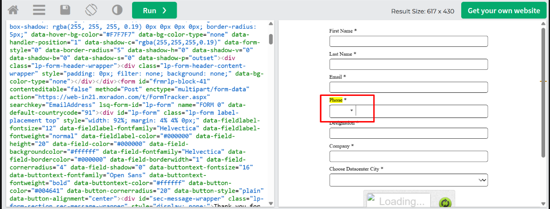The height and width of the screenshot is (209, 550).
Task: Click the First Name input field
Action: [x=408, y=41]
